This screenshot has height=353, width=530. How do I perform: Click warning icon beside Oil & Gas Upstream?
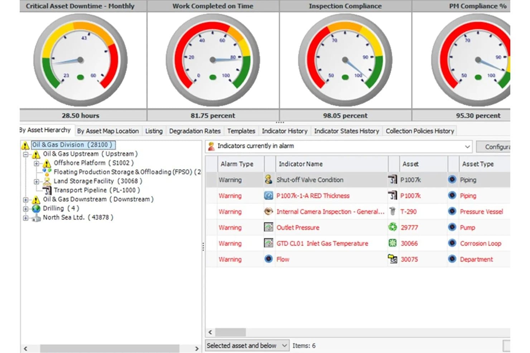pos(36,155)
